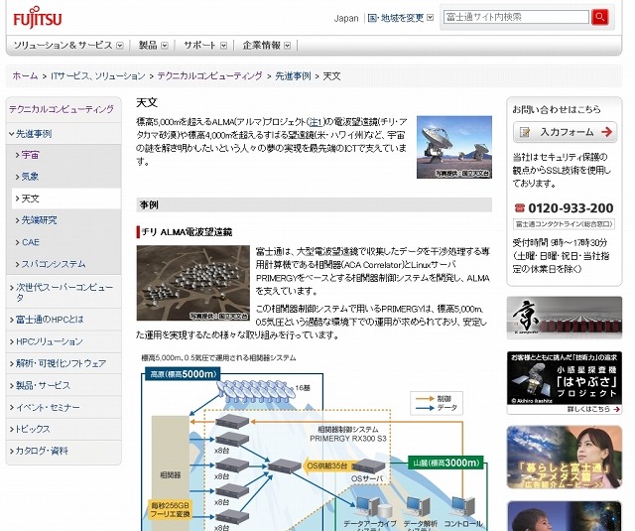
Task: Click 富士通コンタクトライン(総合窓口) label
Action: coord(564,224)
